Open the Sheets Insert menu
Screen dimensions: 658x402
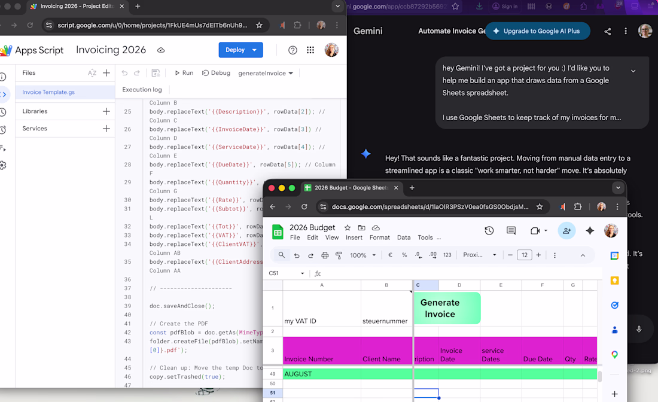pos(354,237)
